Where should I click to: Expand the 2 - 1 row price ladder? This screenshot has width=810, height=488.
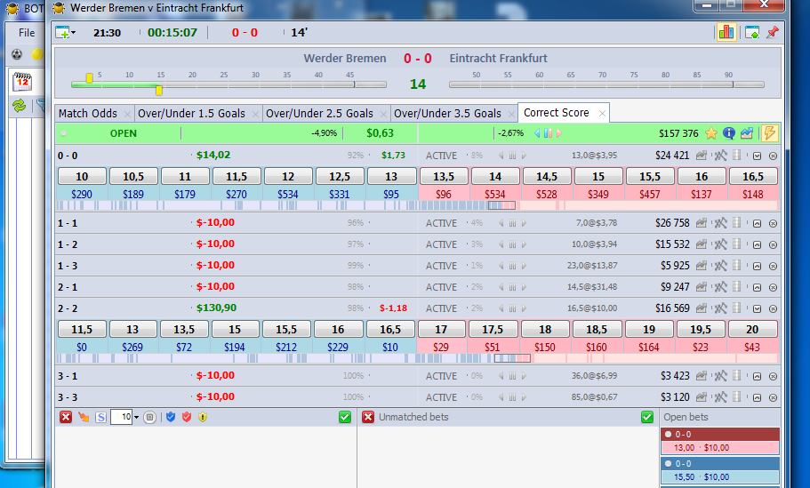757,287
